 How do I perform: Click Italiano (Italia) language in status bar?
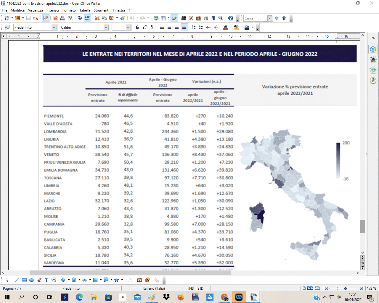click(154, 288)
